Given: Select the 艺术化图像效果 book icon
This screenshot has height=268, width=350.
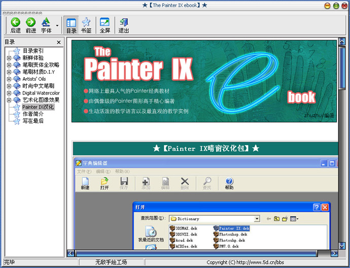Looking at the screenshot, I should click(17, 100).
